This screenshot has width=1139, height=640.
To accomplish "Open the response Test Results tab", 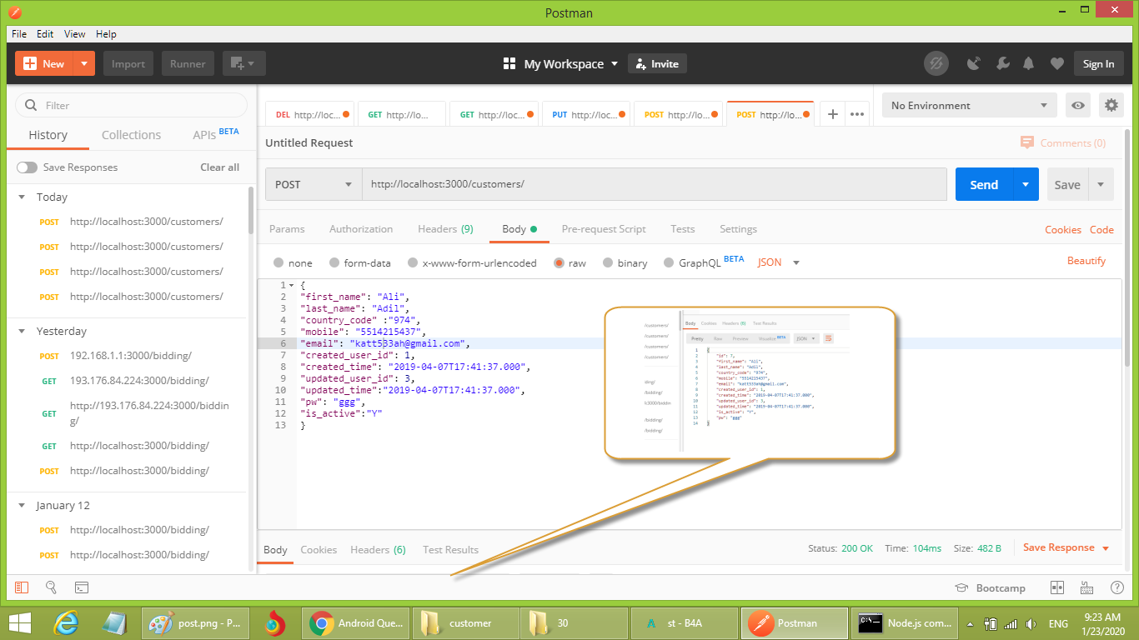I will tap(450, 550).
